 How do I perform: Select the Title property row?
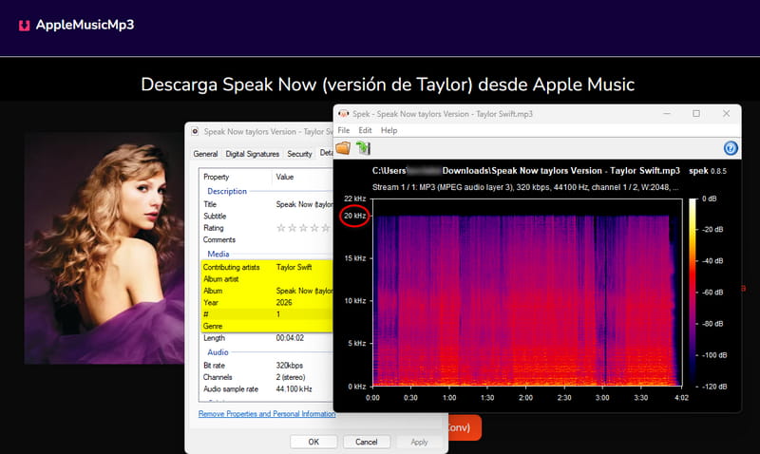point(267,204)
